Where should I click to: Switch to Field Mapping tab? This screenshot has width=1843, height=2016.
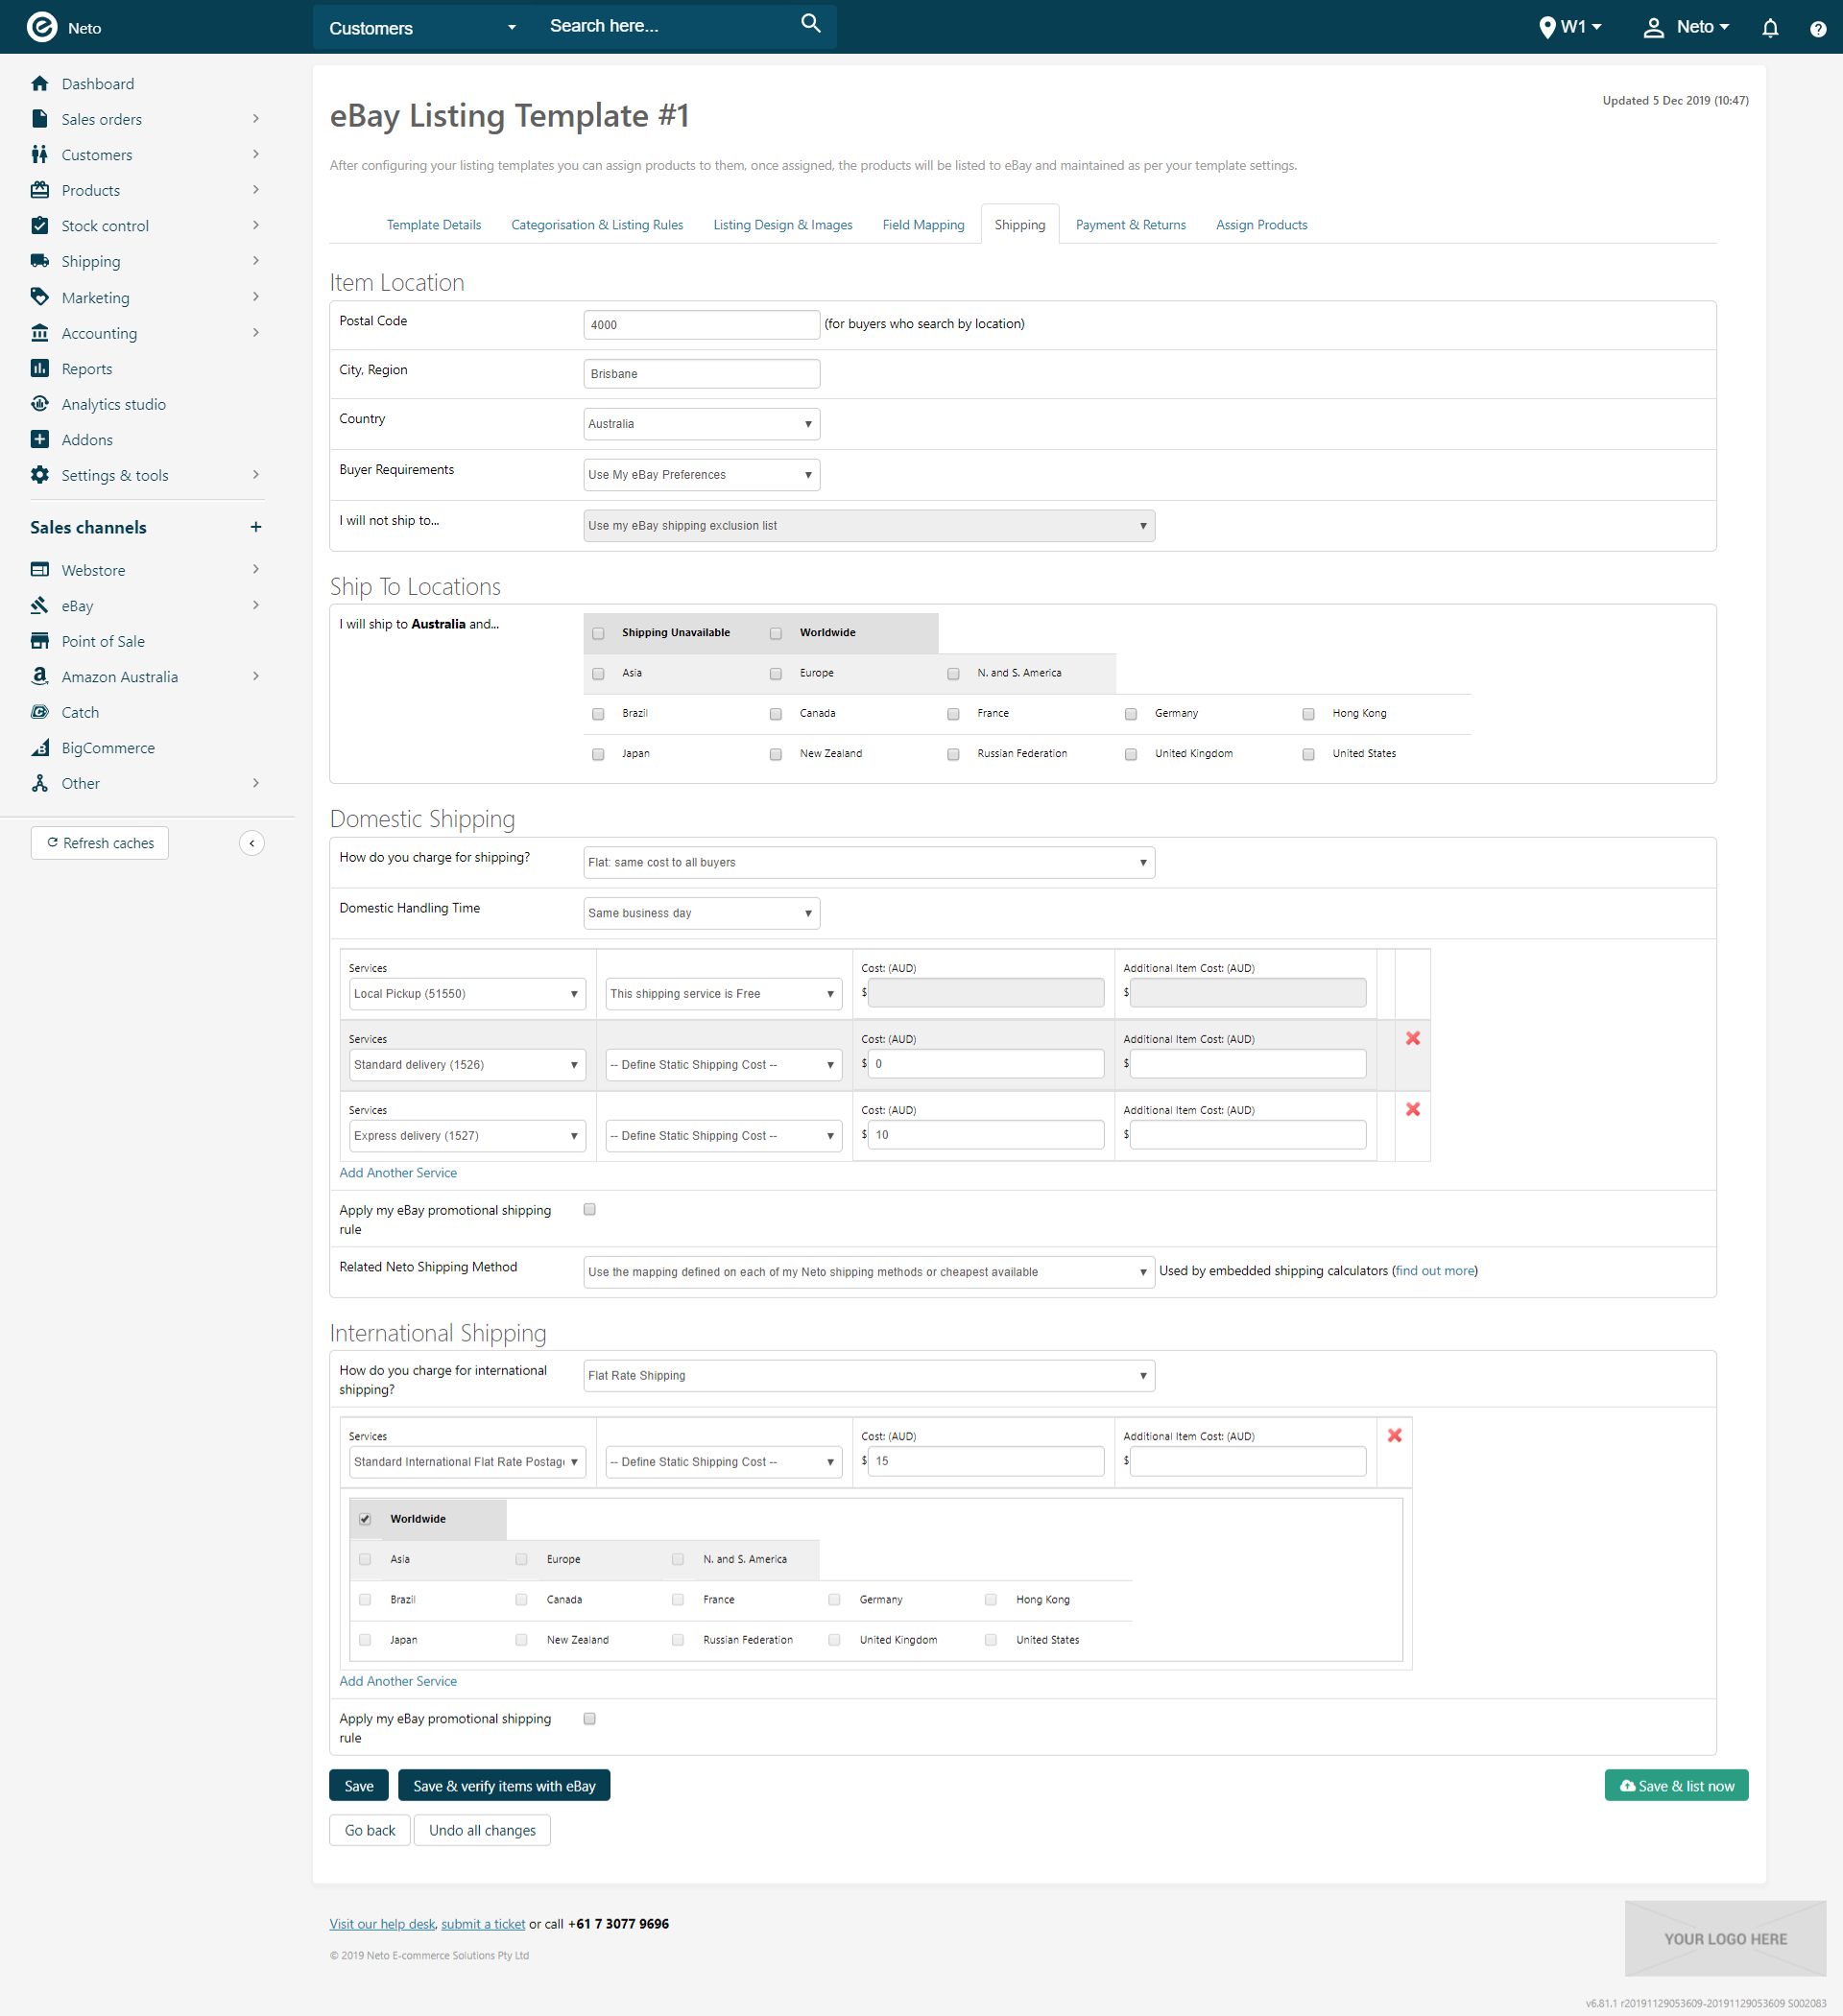[923, 225]
